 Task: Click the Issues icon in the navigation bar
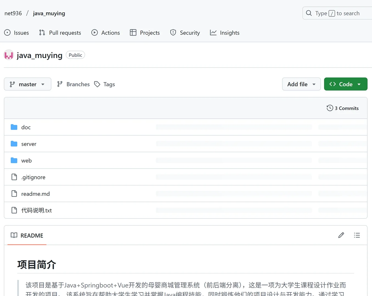(7, 33)
